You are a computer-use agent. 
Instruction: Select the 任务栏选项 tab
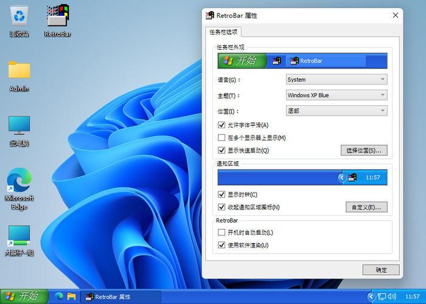coord(223,32)
